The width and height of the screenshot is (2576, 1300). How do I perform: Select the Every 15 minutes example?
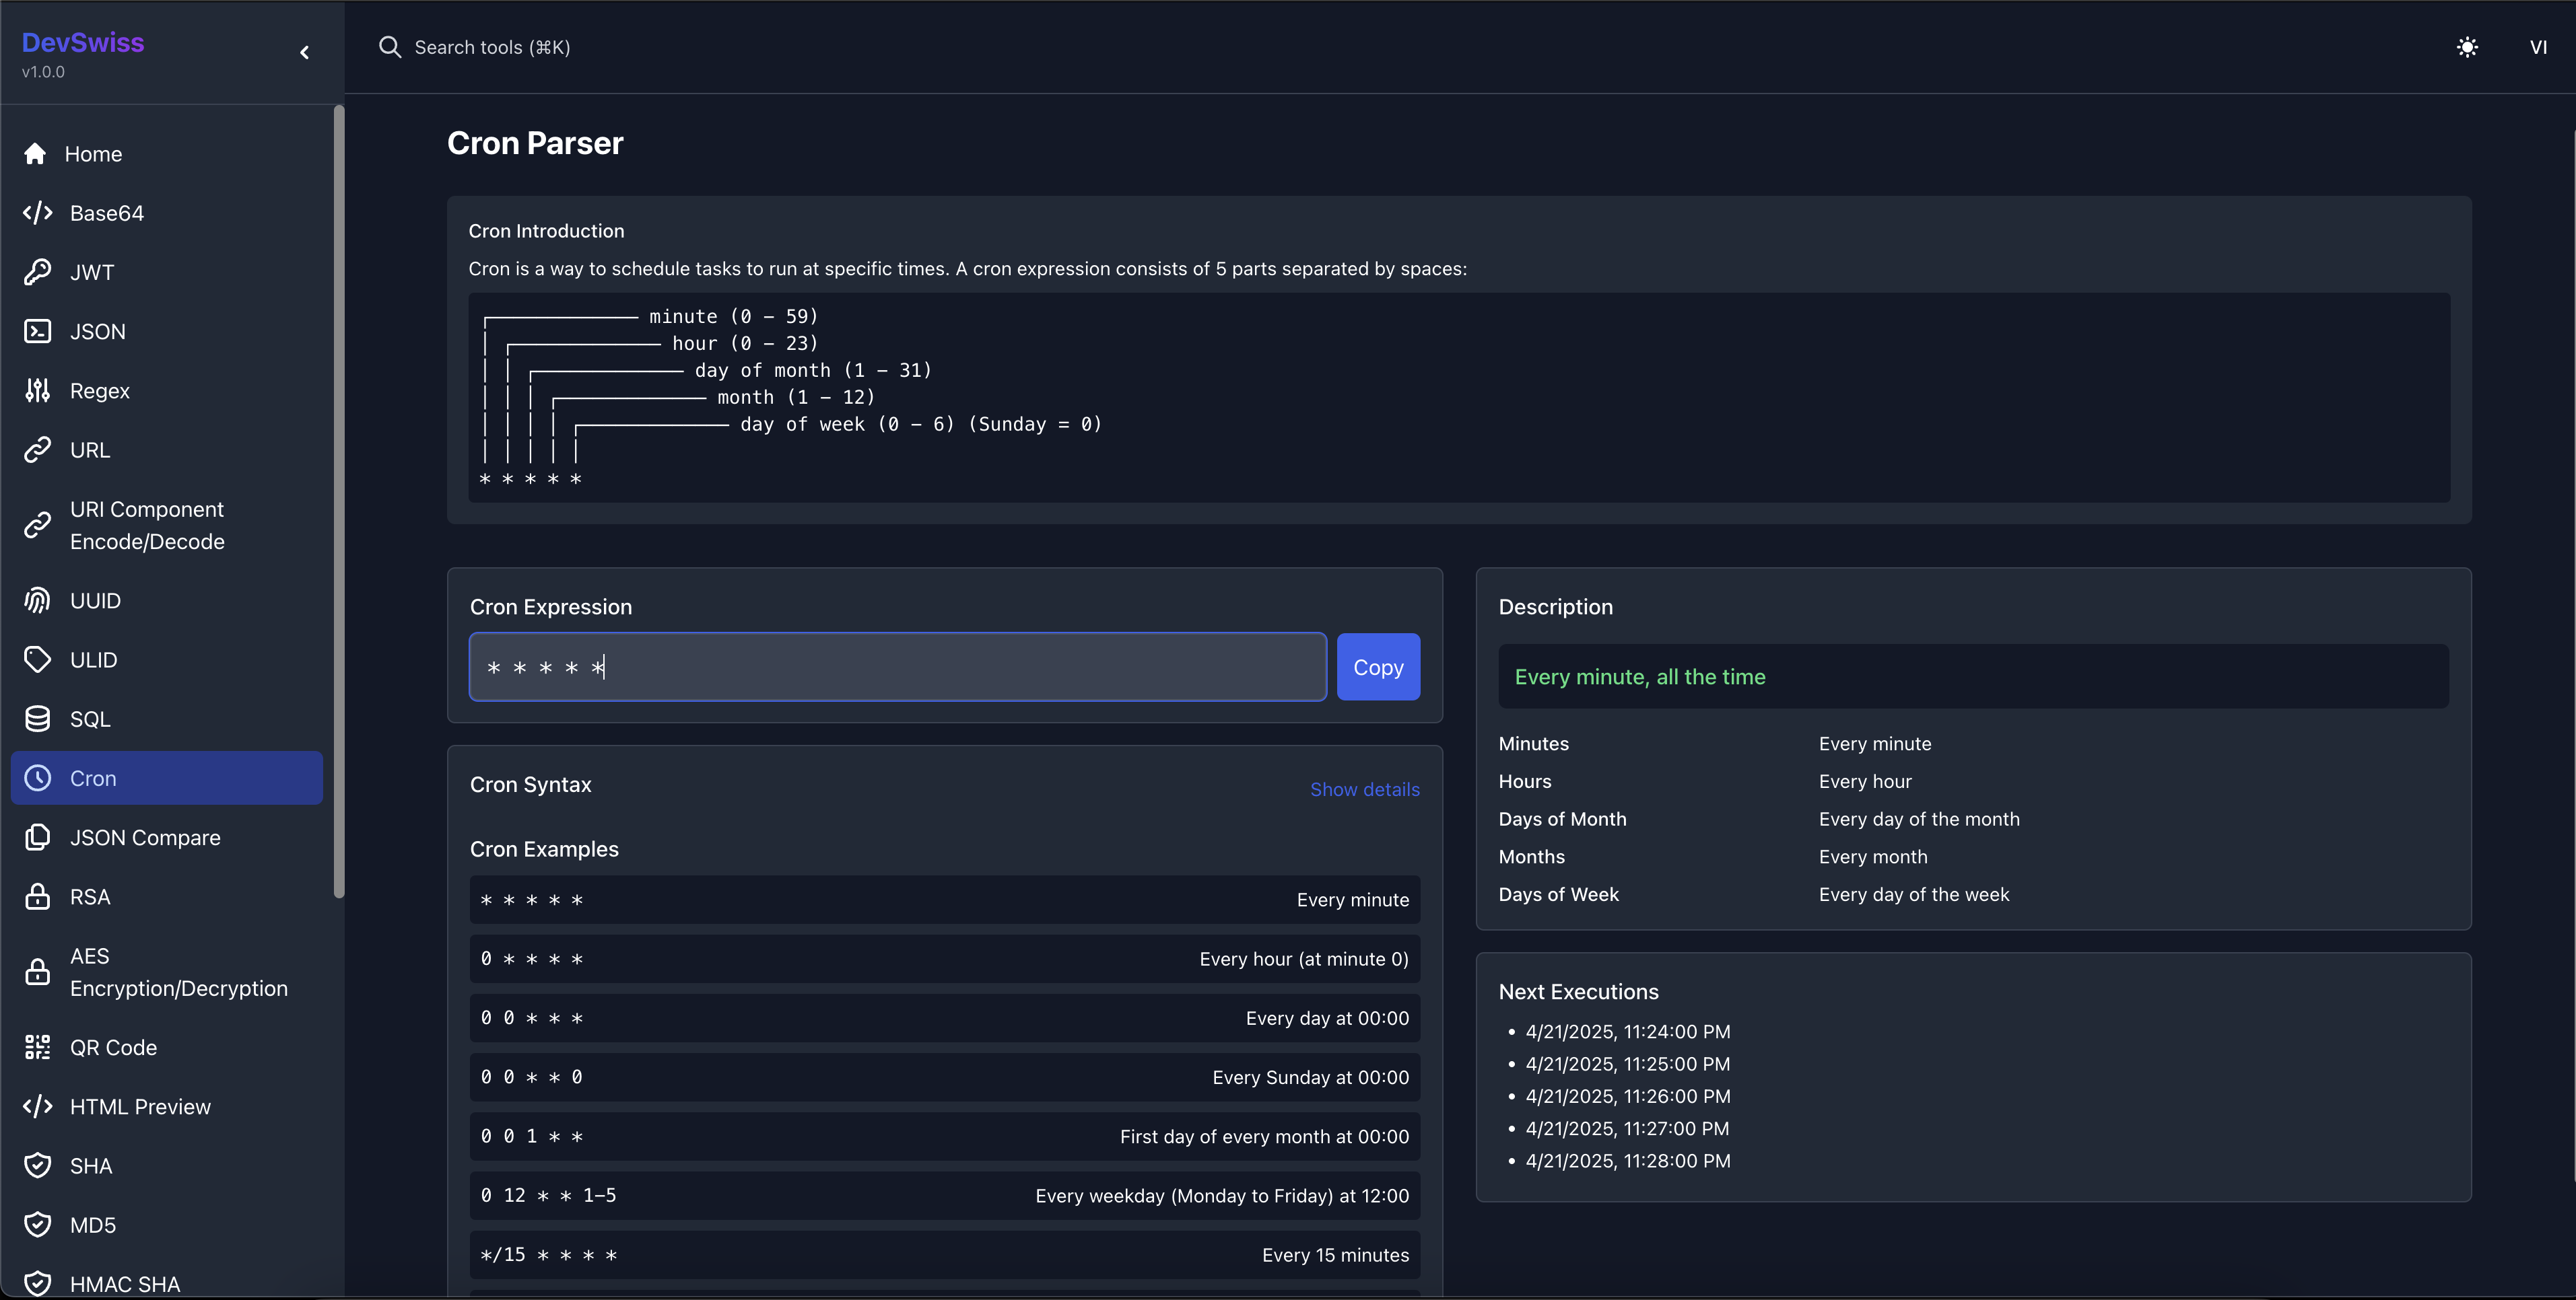[x=944, y=1254]
